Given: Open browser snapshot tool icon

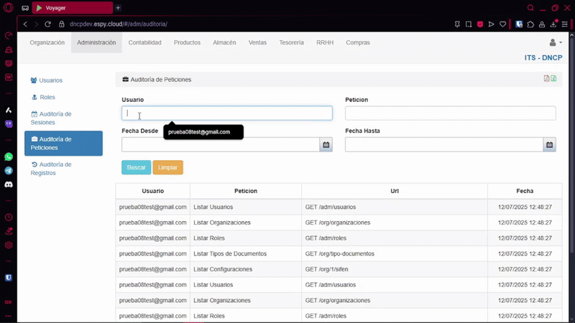Looking at the screenshot, I should [468, 24].
